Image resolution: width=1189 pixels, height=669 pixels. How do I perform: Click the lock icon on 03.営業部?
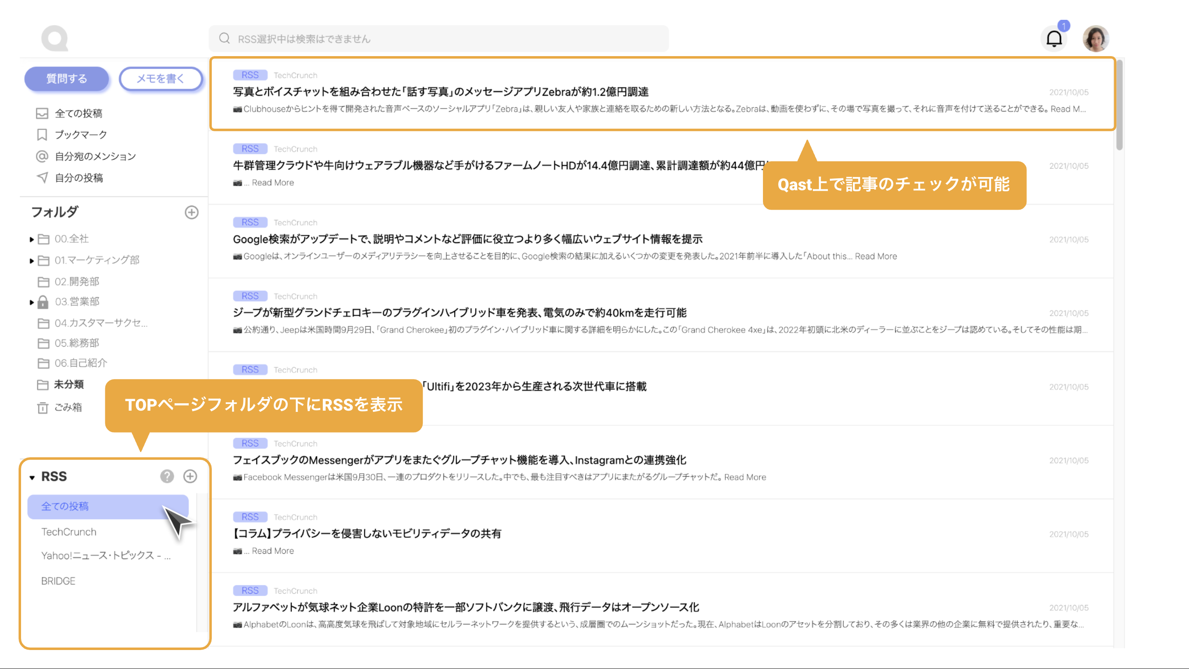(x=43, y=302)
